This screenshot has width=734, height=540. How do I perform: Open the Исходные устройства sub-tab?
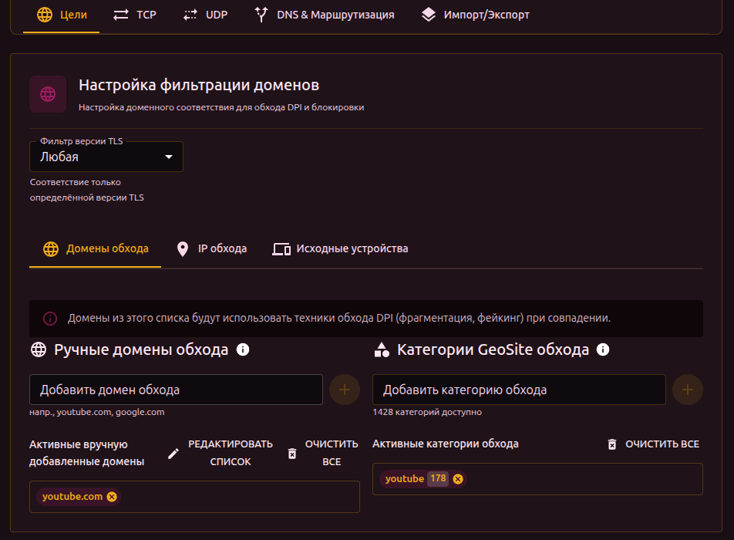click(341, 249)
